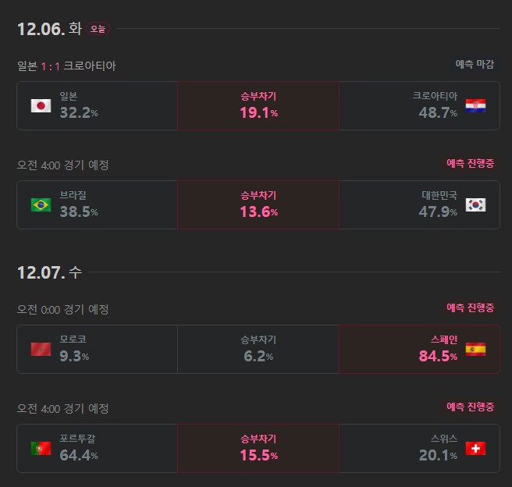The image size is (512, 487).
Task: Vote for 브라질 38.5% win option
Action: [98, 205]
